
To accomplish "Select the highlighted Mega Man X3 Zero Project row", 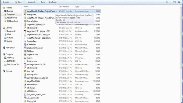I will [x=62, y=11].
